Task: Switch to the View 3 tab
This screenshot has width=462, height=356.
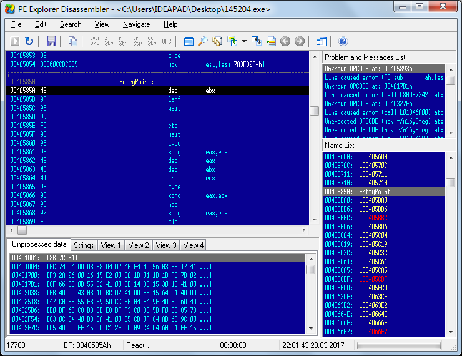Action: tap(166, 245)
